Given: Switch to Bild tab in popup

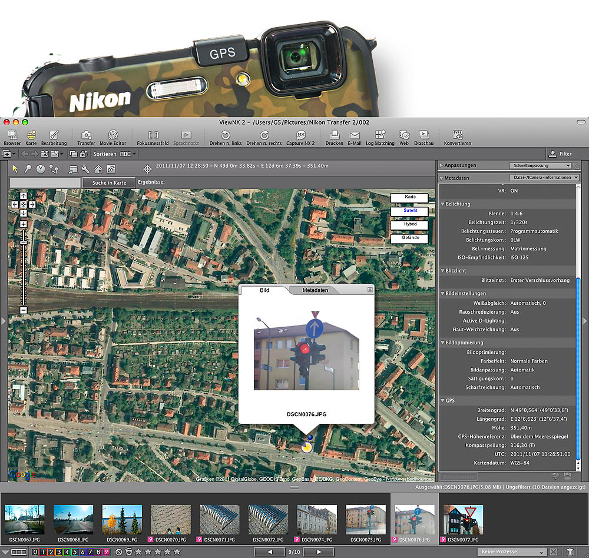Looking at the screenshot, I should 264,290.
